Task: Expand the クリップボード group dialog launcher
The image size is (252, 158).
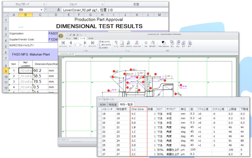Action: (x=44, y=4)
